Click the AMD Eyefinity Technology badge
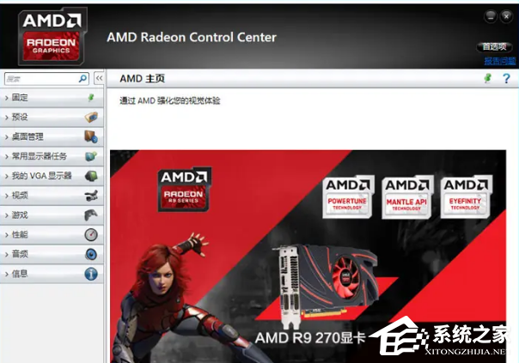Screen dimensions: 519x363 (x=466, y=197)
